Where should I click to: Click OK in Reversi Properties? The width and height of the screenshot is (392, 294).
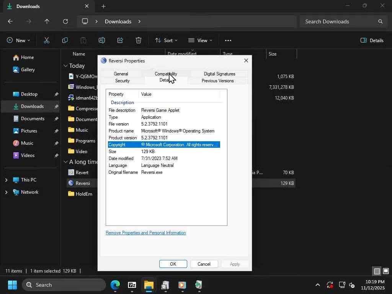pyautogui.click(x=173, y=264)
